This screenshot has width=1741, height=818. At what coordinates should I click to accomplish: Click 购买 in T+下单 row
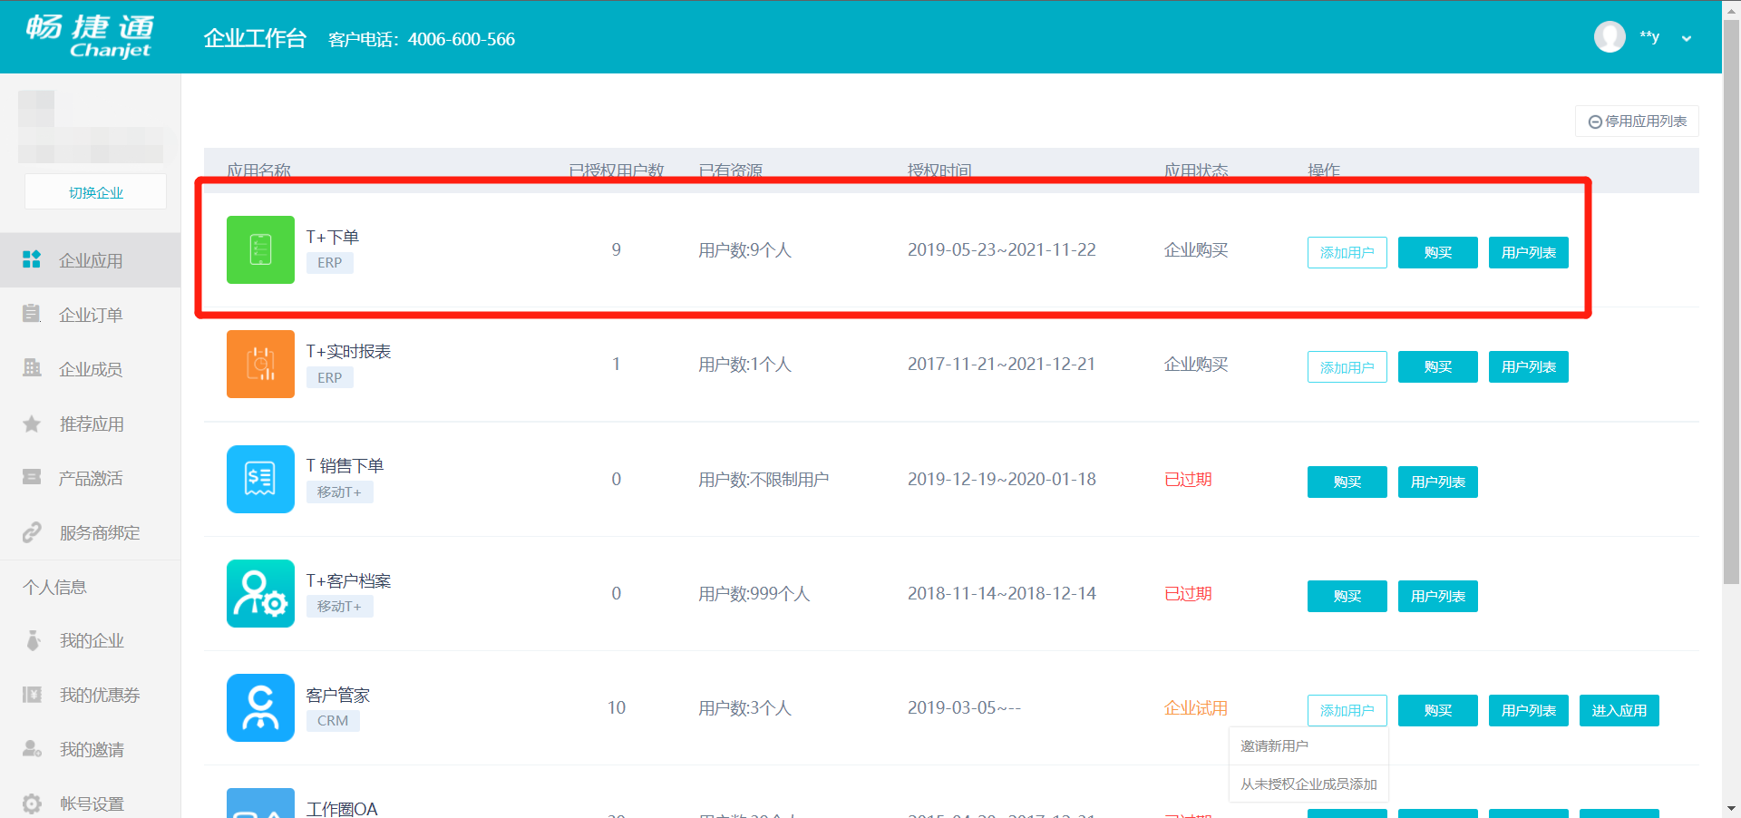tap(1437, 252)
